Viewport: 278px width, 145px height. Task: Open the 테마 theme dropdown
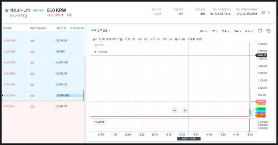tap(249, 31)
